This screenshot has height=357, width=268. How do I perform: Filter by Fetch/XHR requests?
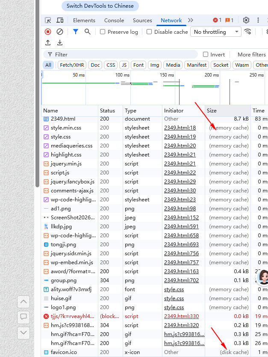(72, 65)
